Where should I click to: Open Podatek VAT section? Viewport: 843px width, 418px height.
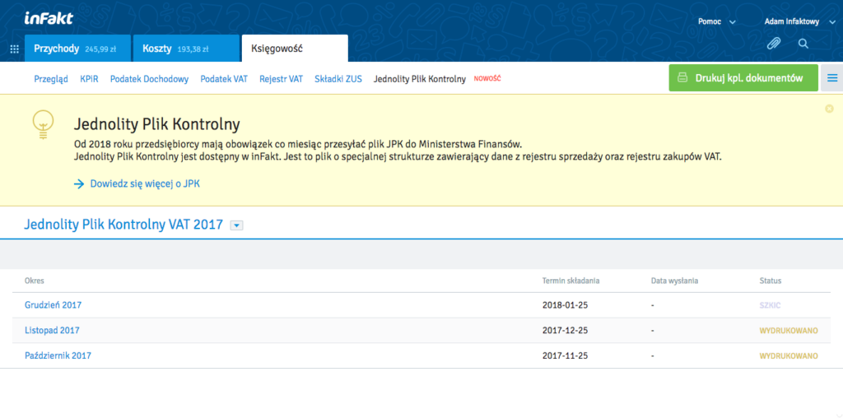[x=224, y=79]
